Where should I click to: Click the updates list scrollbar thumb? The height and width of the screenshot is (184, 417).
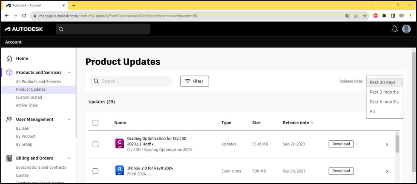397,144
